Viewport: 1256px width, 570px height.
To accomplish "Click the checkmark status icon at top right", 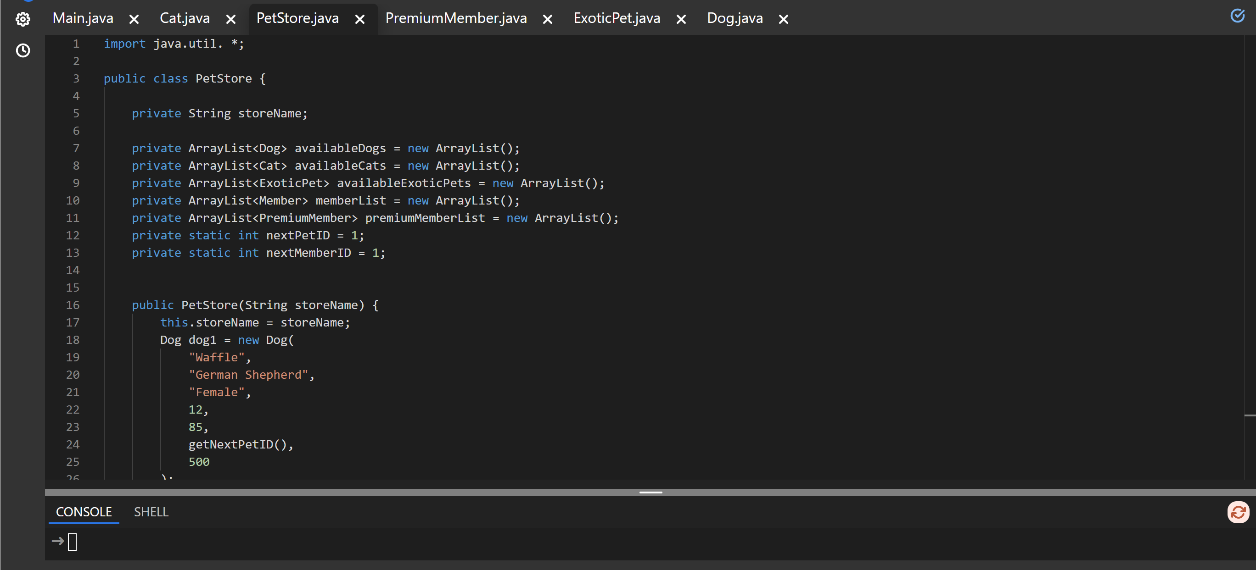I will (x=1237, y=16).
